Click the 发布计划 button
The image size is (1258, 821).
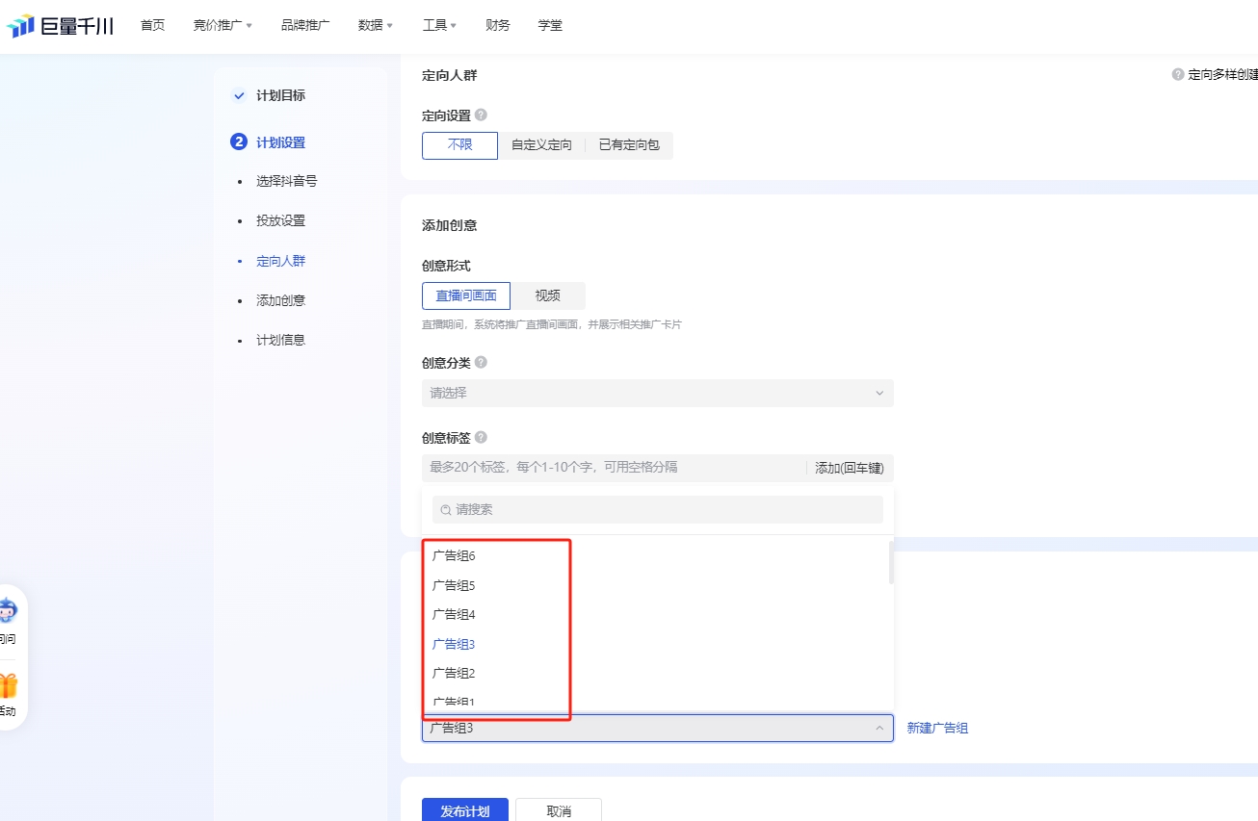pos(465,810)
